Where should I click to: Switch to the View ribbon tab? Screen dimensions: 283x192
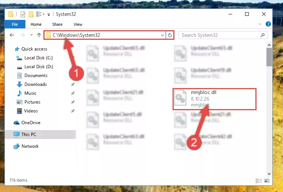pyautogui.click(x=78, y=24)
